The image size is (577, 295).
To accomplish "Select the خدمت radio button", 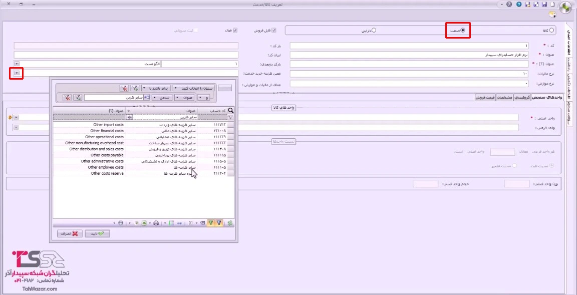I will click(463, 31).
